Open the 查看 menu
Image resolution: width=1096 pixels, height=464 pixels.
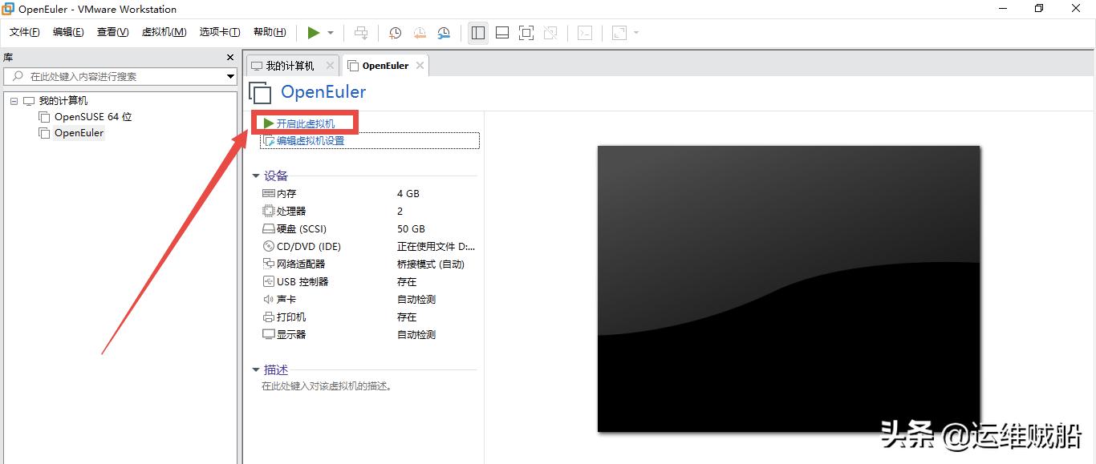click(x=112, y=32)
